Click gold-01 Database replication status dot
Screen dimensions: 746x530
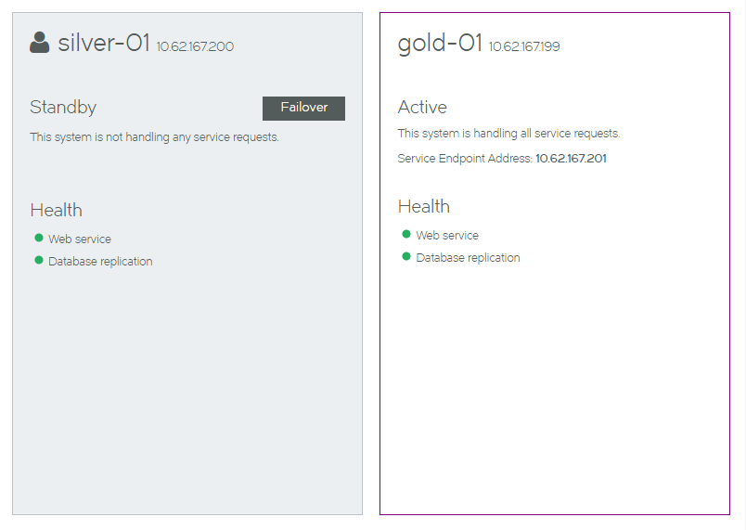tap(406, 256)
